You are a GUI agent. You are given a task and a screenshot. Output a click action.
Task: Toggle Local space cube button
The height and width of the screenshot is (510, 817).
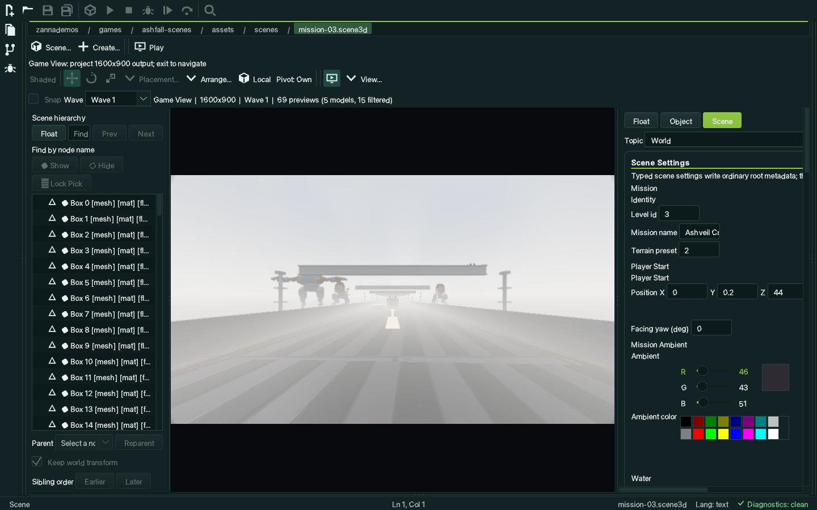pos(255,79)
